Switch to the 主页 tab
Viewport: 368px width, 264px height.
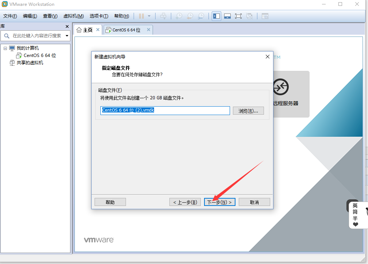click(88, 30)
